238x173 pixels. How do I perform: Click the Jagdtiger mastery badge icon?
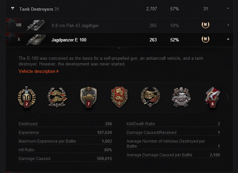[x=205, y=25]
